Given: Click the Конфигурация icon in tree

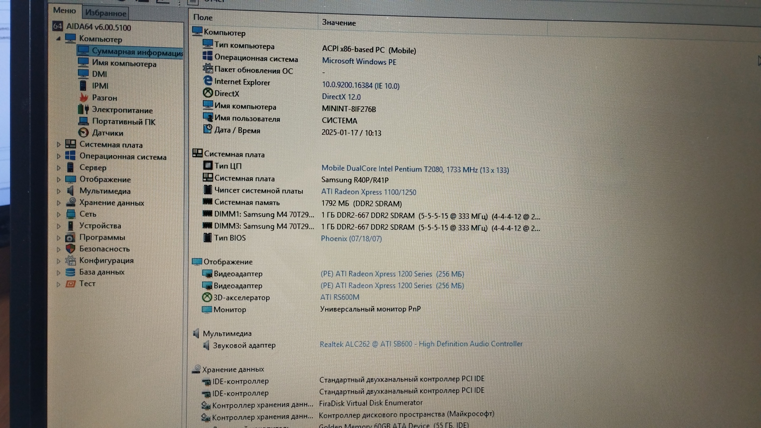Looking at the screenshot, I should point(71,260).
